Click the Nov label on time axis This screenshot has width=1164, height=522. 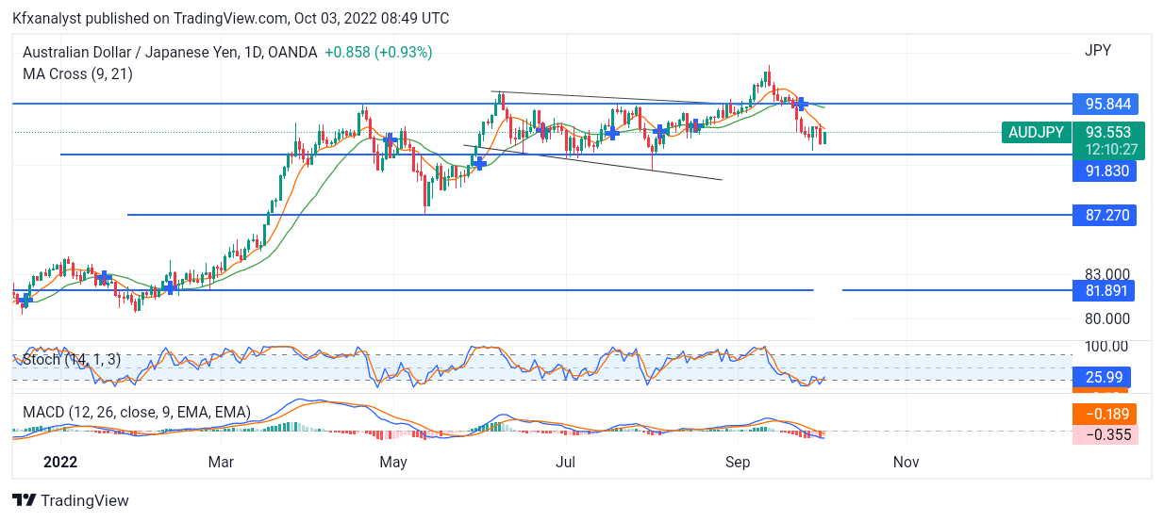pyautogui.click(x=906, y=462)
